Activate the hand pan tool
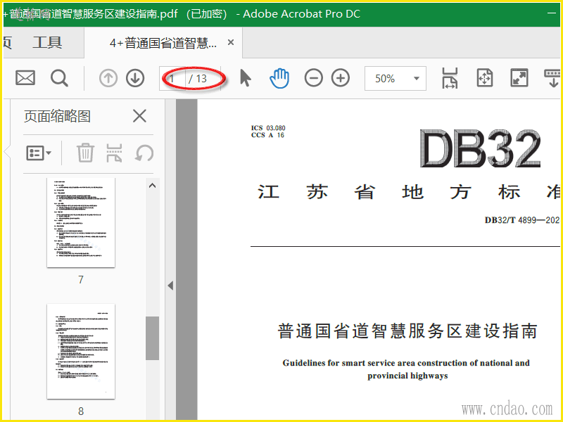The width and height of the screenshot is (563, 422). click(x=279, y=78)
